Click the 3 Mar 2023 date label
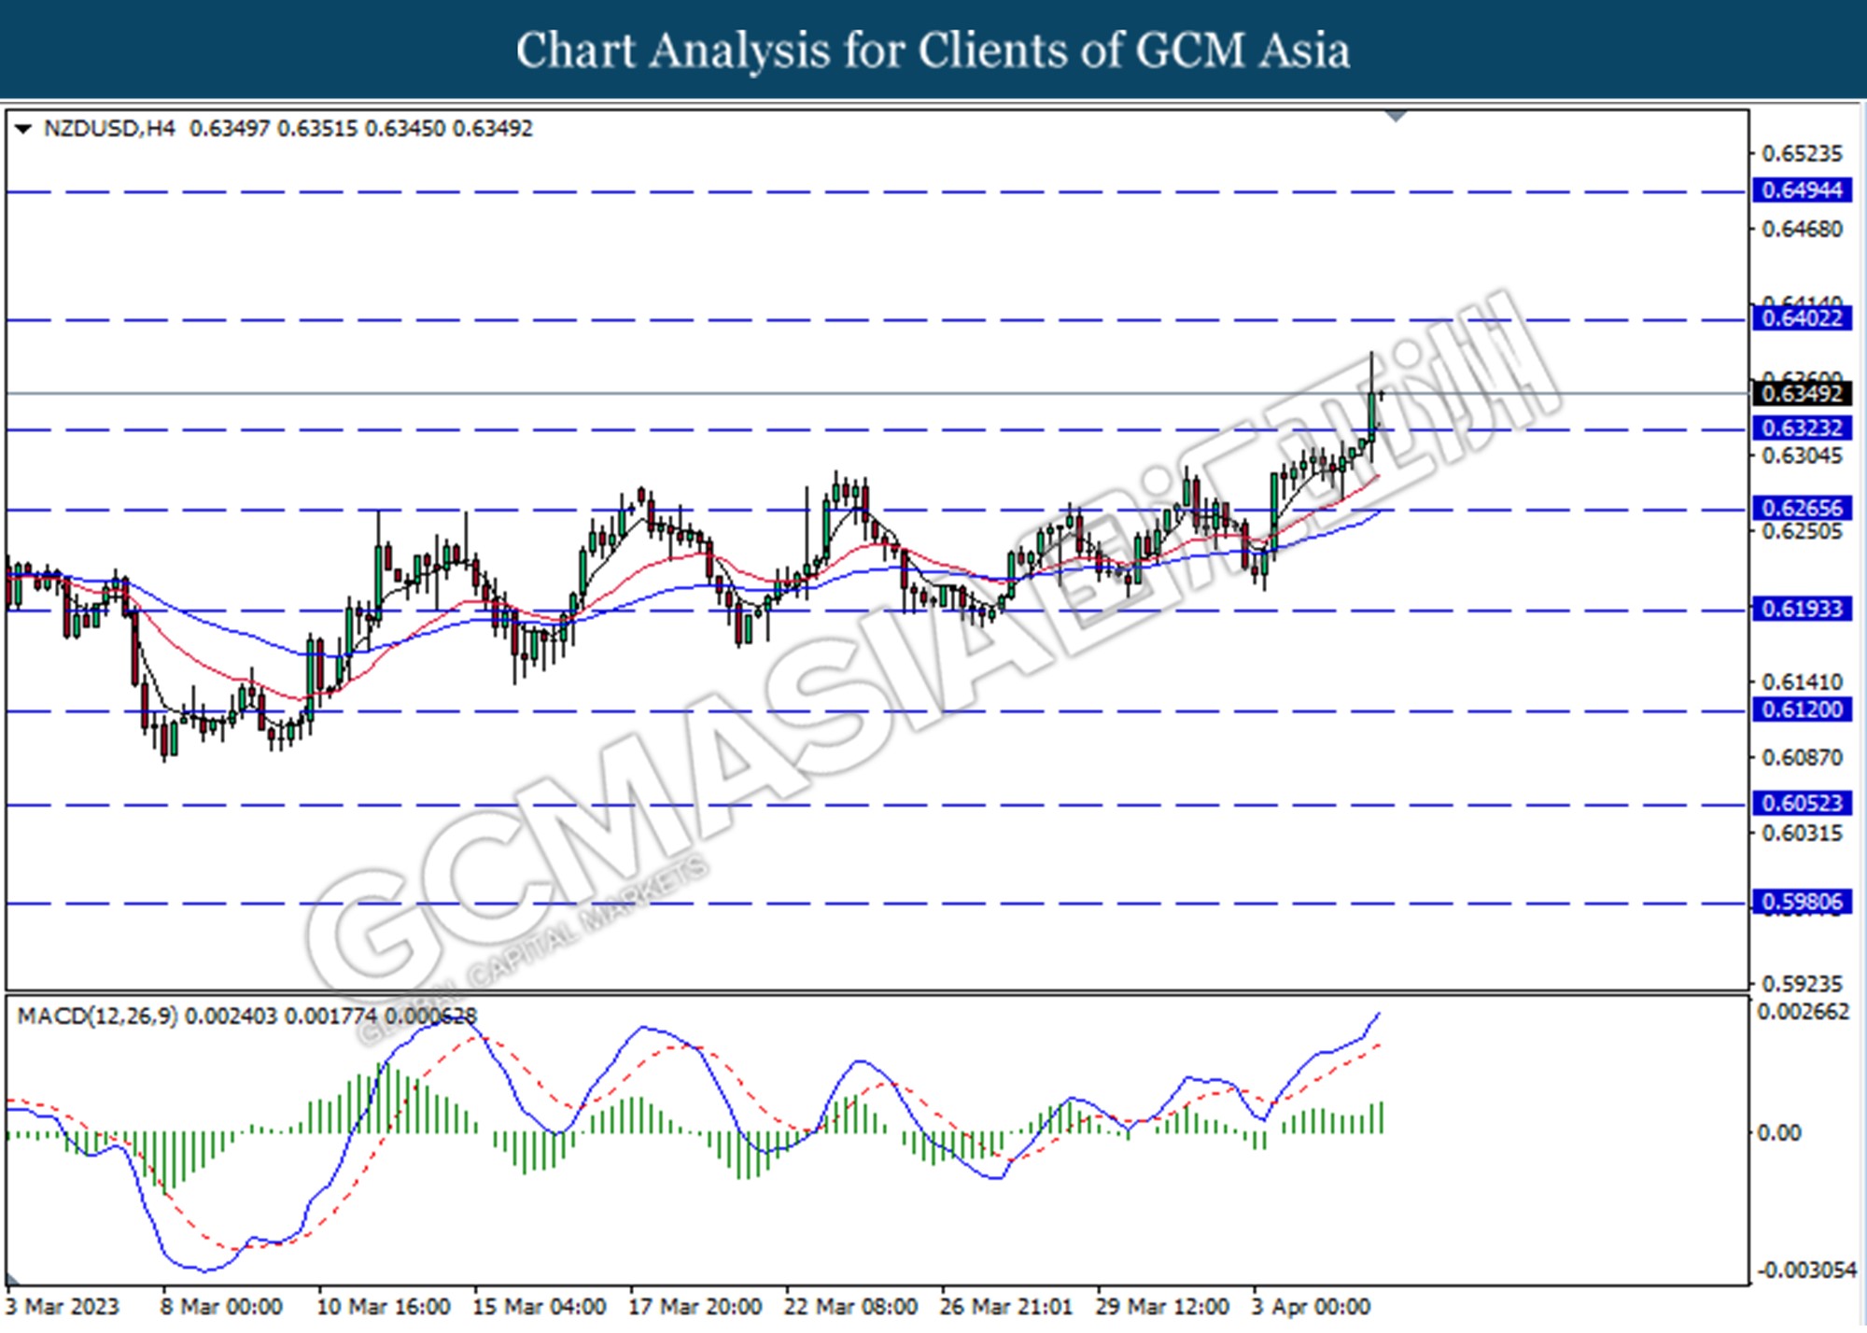 [x=63, y=1306]
